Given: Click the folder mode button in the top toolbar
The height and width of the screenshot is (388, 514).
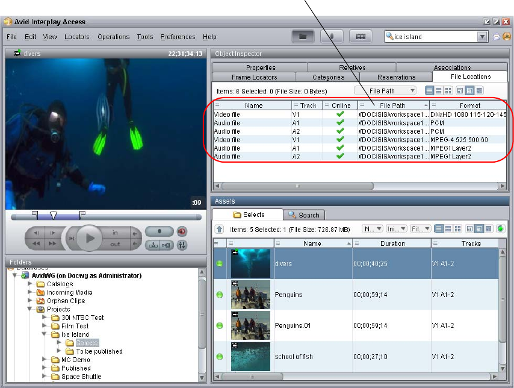Looking at the screenshot, I should pyautogui.click(x=303, y=36).
